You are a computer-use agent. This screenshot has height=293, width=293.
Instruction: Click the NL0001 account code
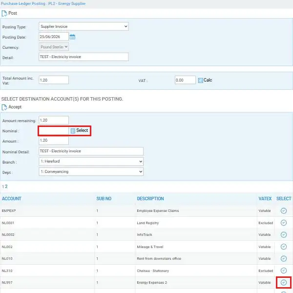click(8, 223)
